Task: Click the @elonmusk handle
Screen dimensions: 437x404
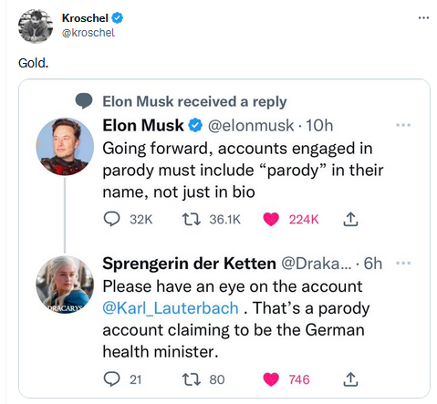Action: (251, 126)
